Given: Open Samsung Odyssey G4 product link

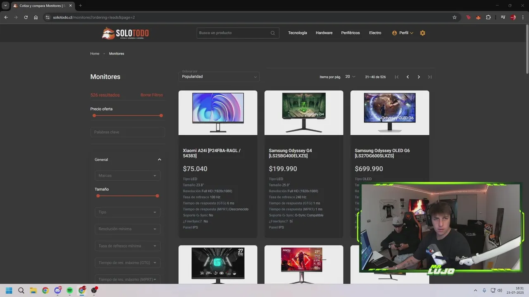Looking at the screenshot, I should click(291, 153).
